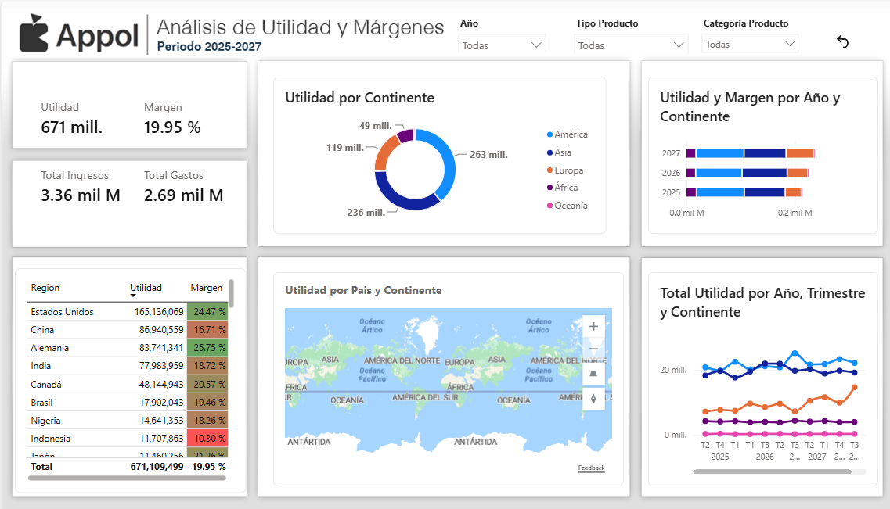The image size is (890, 509).
Task: Click the 2.69 mil M Total Gastos value
Action: (x=183, y=195)
